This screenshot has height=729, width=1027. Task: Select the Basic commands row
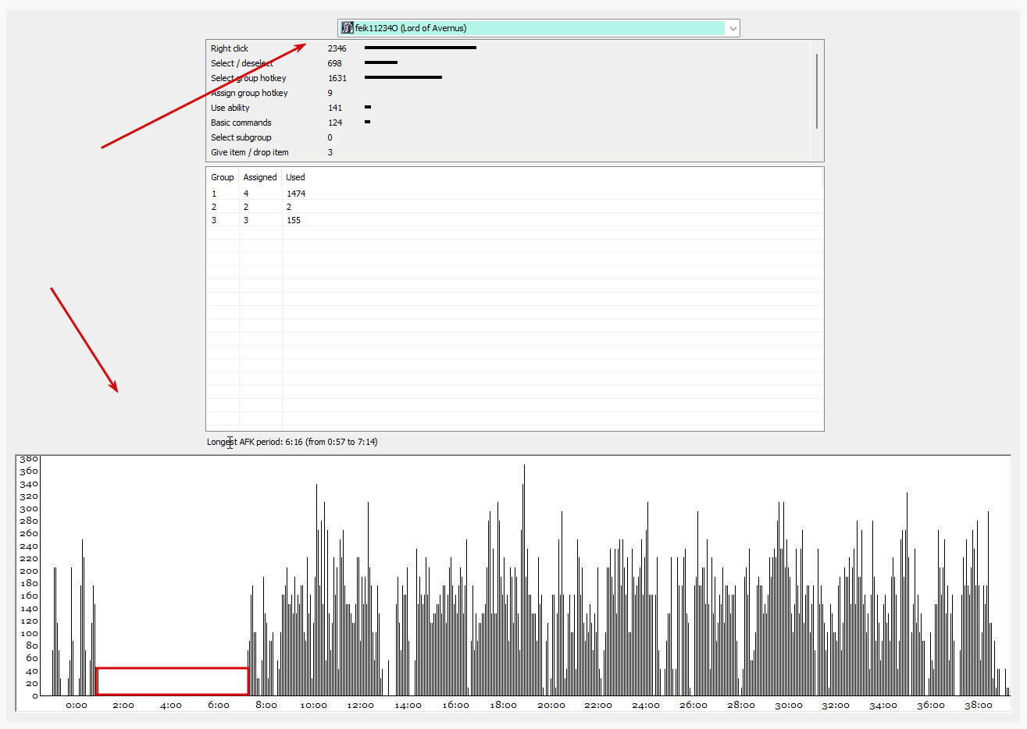click(508, 123)
